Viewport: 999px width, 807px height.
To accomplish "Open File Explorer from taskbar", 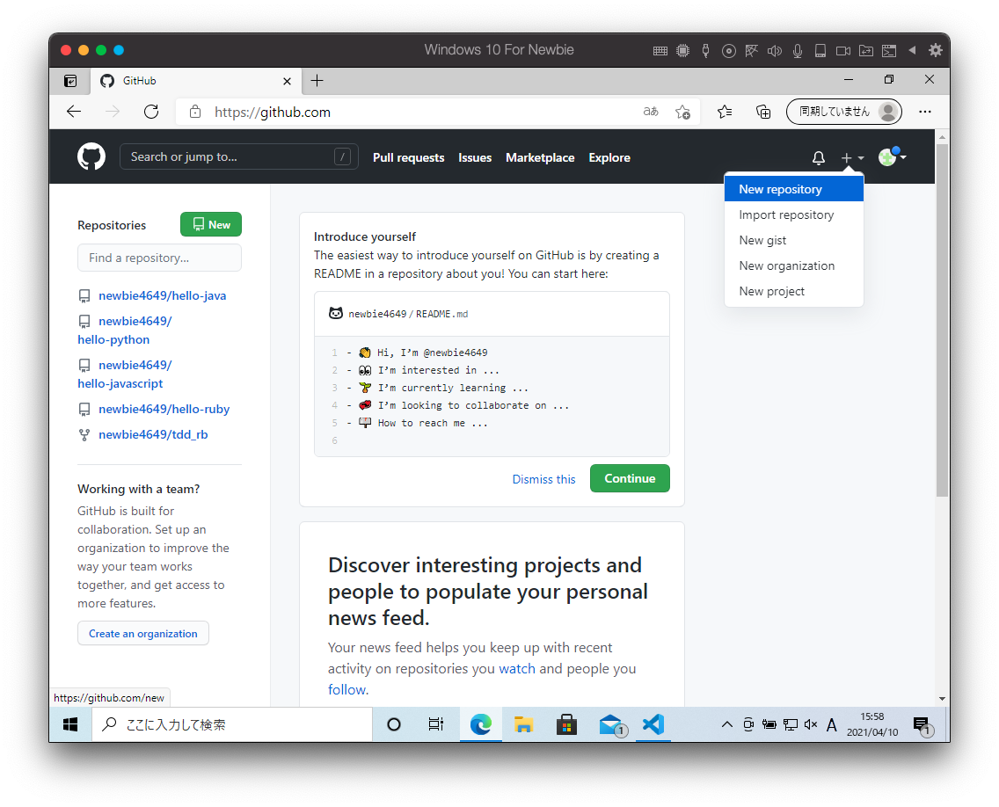I will (523, 725).
